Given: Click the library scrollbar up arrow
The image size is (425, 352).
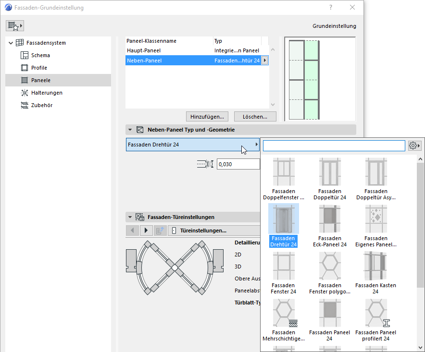Looking at the screenshot, I should [x=420, y=159].
